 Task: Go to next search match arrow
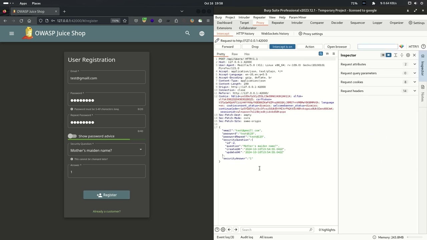(x=236, y=230)
